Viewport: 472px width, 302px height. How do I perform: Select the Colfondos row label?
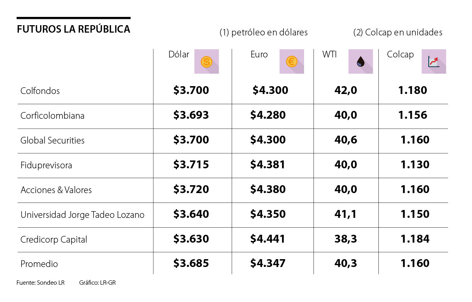40,91
